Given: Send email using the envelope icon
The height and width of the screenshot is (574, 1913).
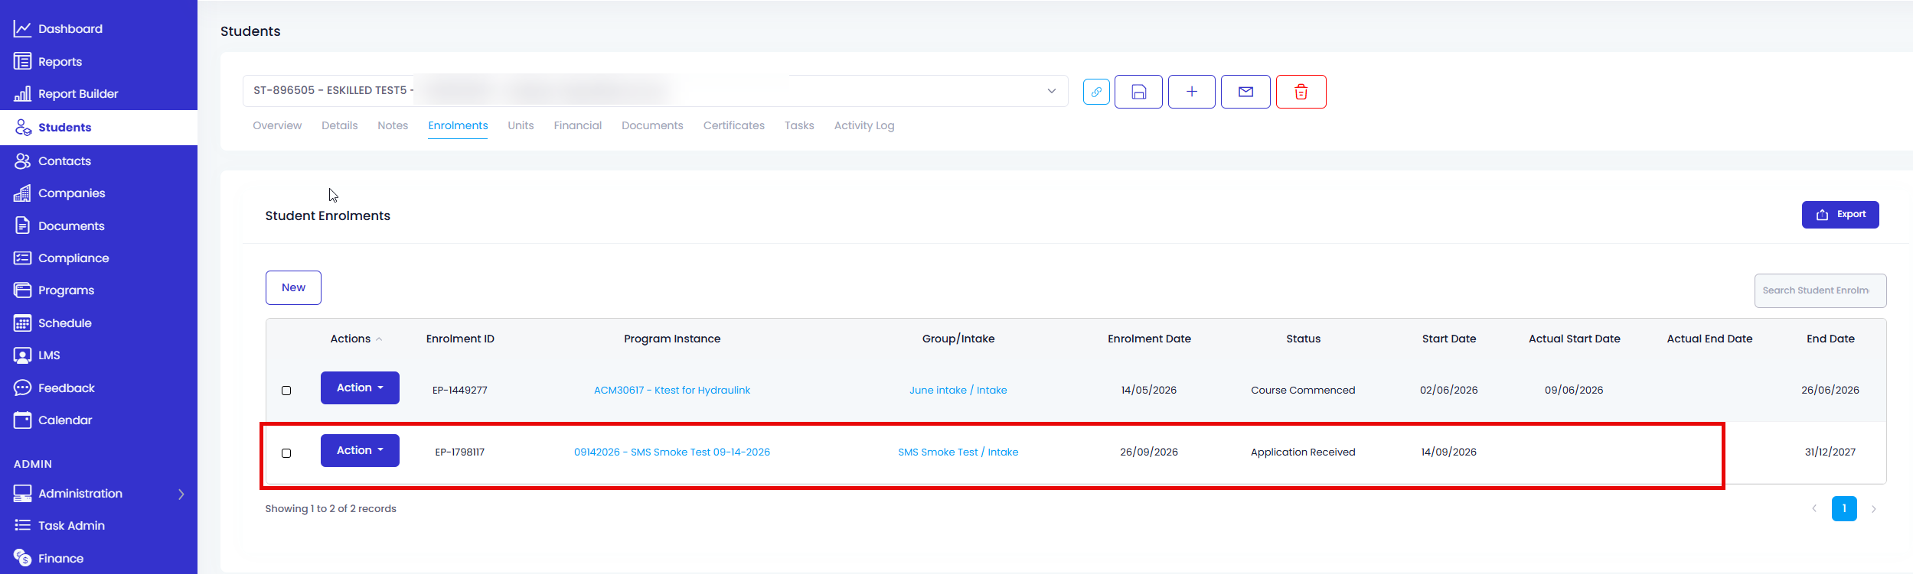Looking at the screenshot, I should [x=1245, y=92].
